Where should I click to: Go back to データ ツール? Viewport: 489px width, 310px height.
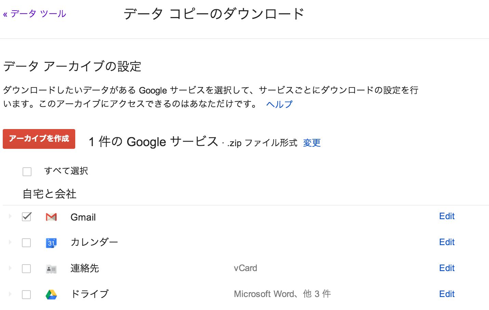point(35,14)
